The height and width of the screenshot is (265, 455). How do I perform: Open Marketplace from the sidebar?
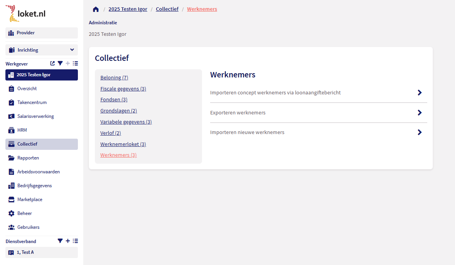point(30,200)
